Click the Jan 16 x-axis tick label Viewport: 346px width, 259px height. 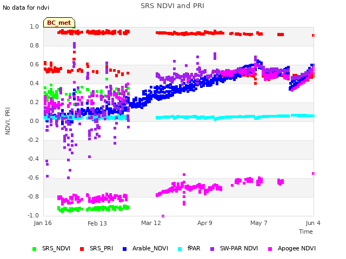[x=43, y=223]
